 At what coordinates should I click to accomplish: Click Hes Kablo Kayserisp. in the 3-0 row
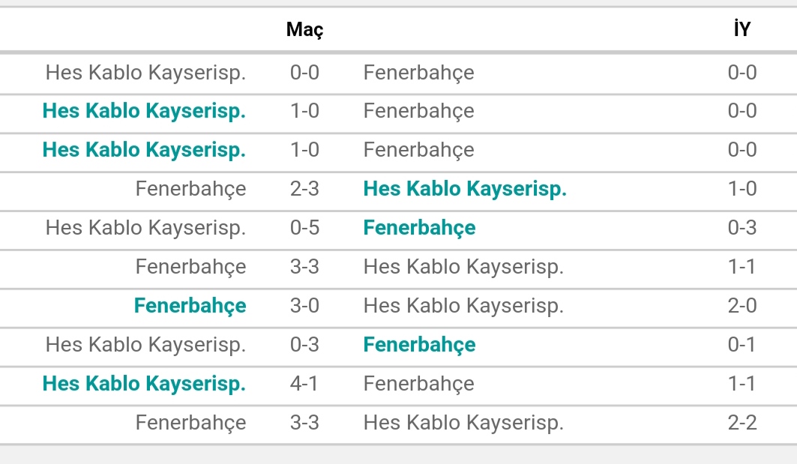463,306
